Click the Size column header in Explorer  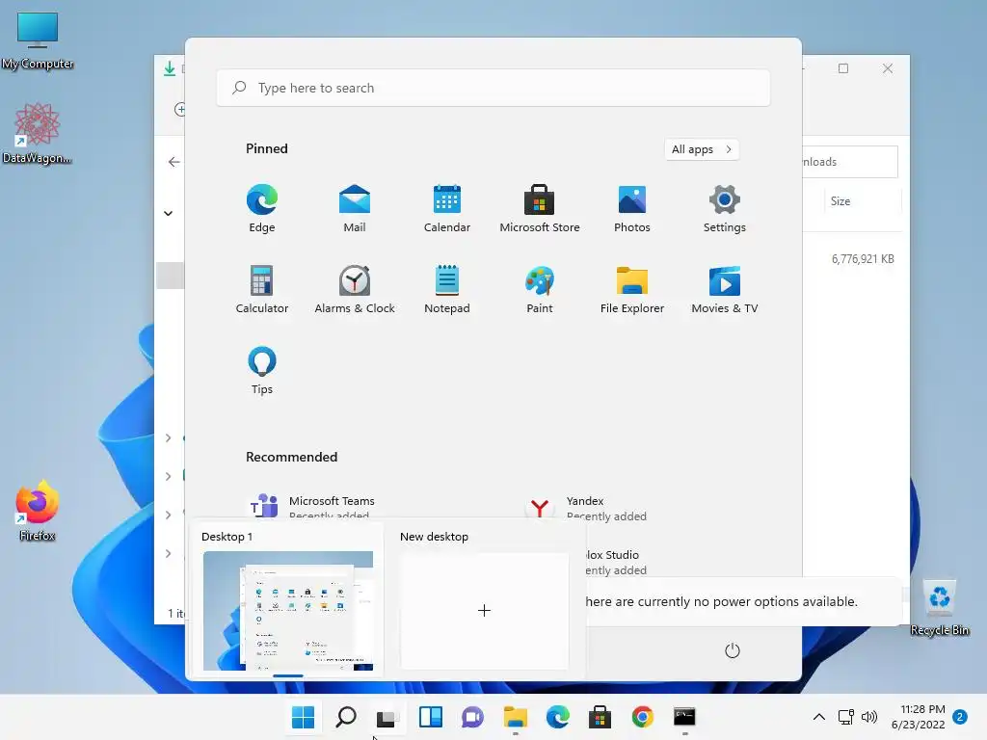point(863,201)
